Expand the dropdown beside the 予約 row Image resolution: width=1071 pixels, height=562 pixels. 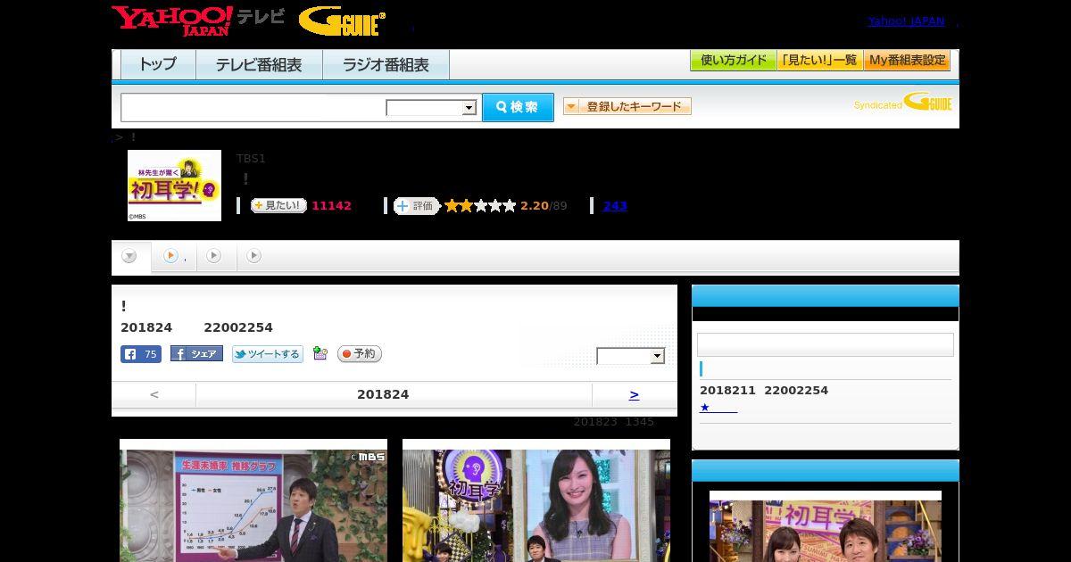click(x=631, y=356)
